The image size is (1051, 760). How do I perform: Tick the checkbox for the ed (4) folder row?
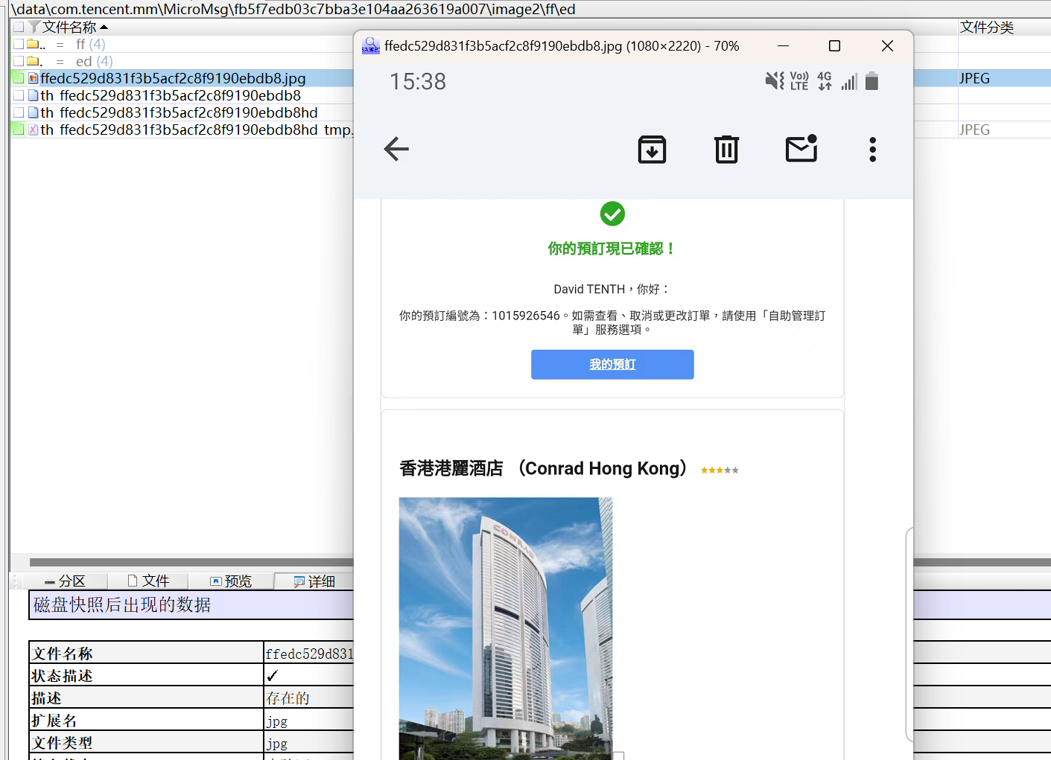coord(19,61)
